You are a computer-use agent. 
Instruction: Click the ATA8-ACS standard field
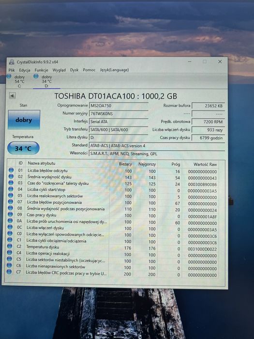point(157,146)
